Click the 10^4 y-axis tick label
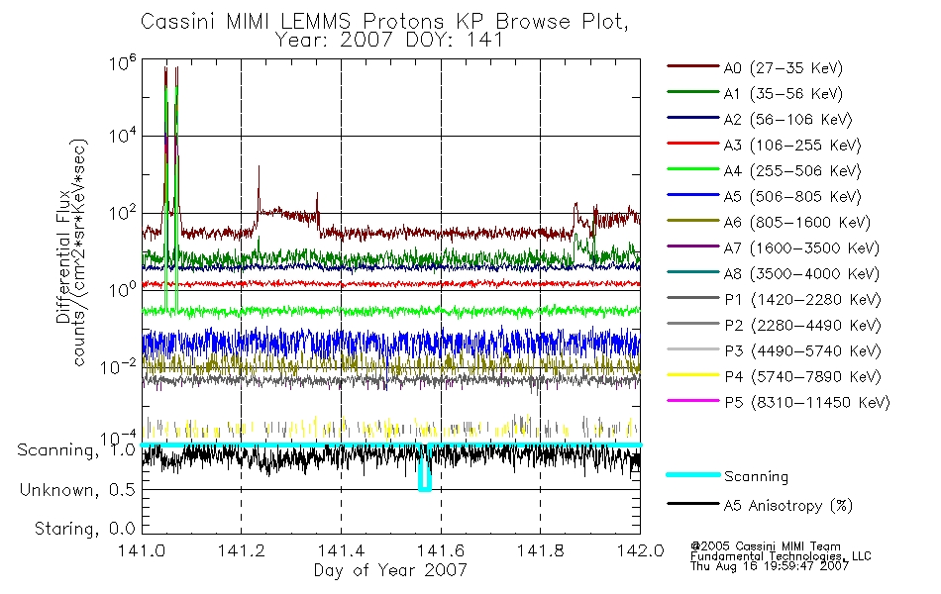This screenshot has height=594, width=941. tap(123, 135)
